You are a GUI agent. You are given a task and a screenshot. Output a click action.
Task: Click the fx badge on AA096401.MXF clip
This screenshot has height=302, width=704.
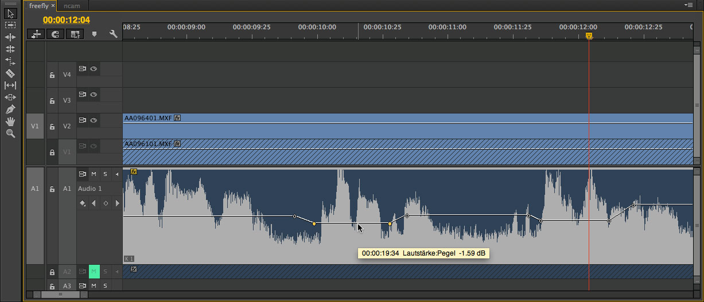tap(178, 118)
